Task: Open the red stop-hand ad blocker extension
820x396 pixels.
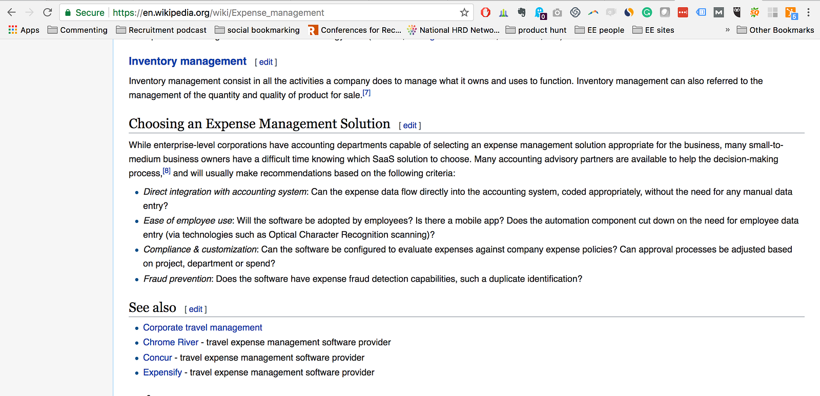Action: [485, 12]
